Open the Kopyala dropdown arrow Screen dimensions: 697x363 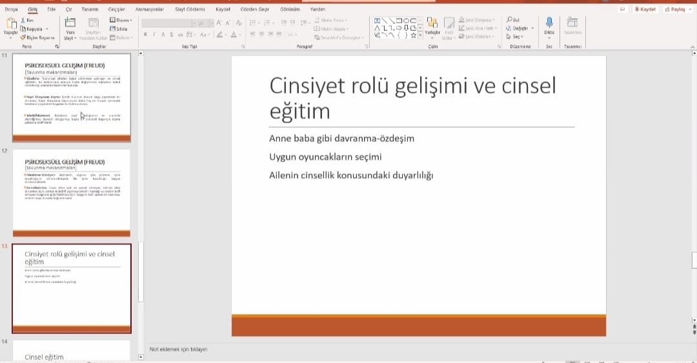tap(46, 29)
